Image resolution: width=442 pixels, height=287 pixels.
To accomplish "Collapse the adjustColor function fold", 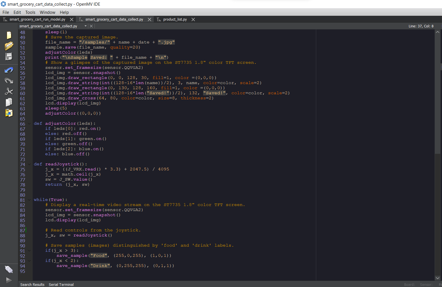I will pyautogui.click(x=29, y=123).
